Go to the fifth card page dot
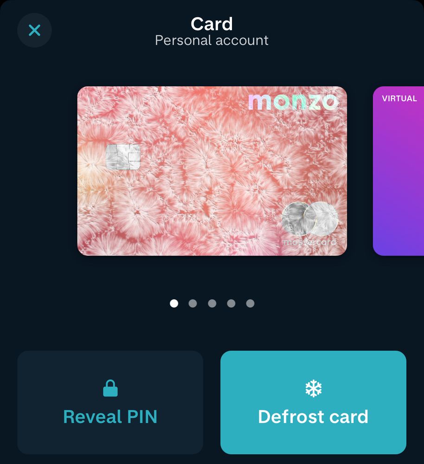This screenshot has width=424, height=464. (x=251, y=303)
